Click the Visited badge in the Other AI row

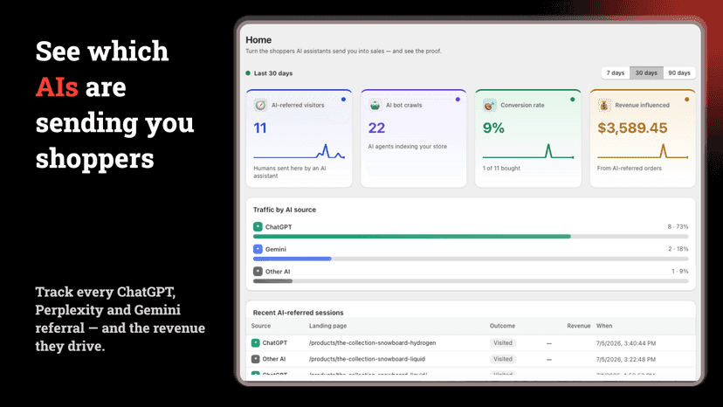[503, 359]
